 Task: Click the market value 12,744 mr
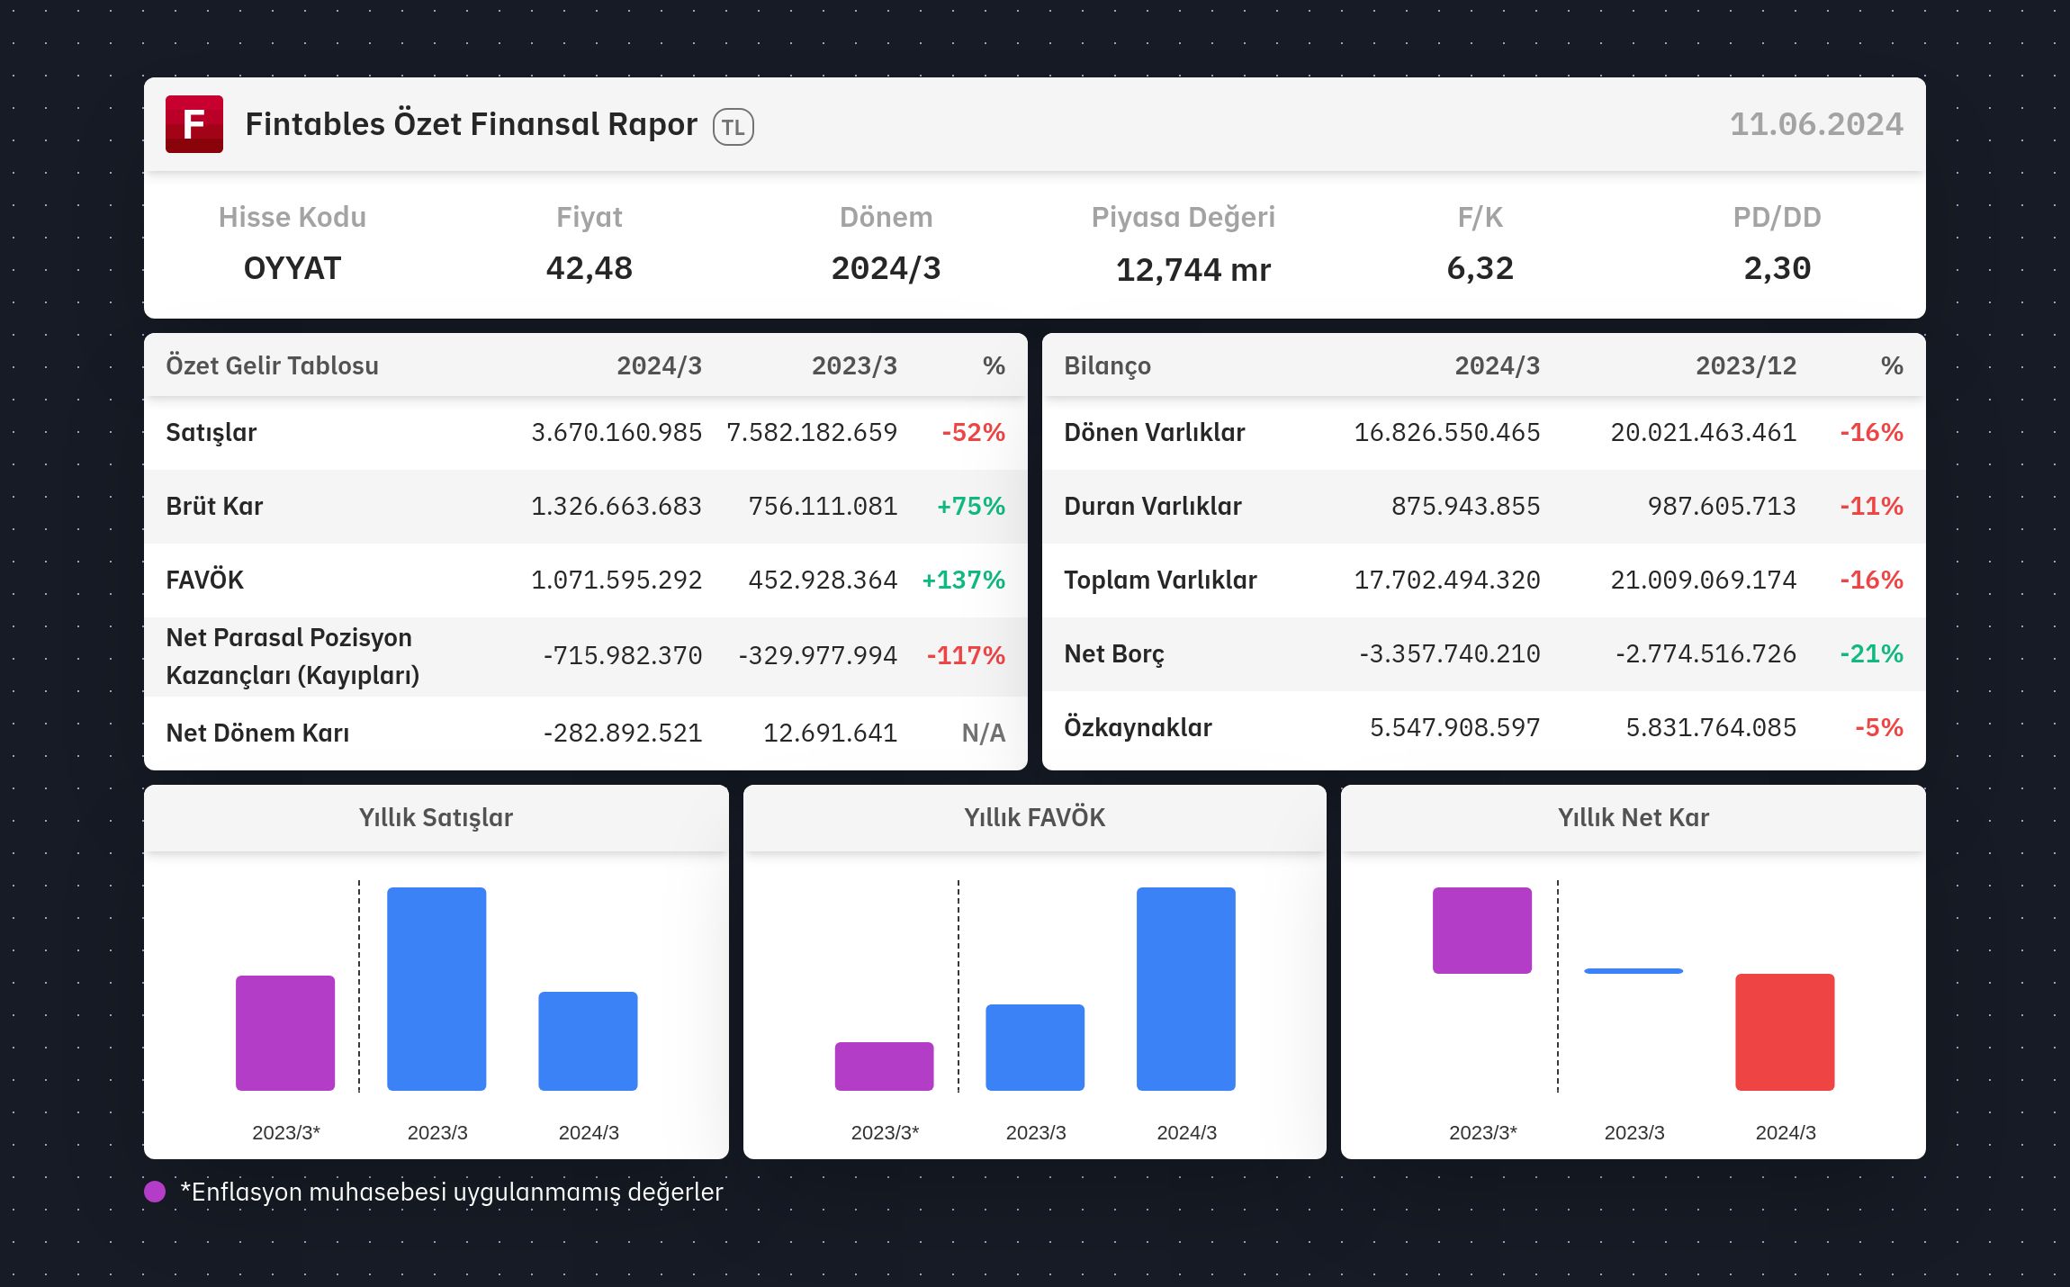click(1193, 269)
